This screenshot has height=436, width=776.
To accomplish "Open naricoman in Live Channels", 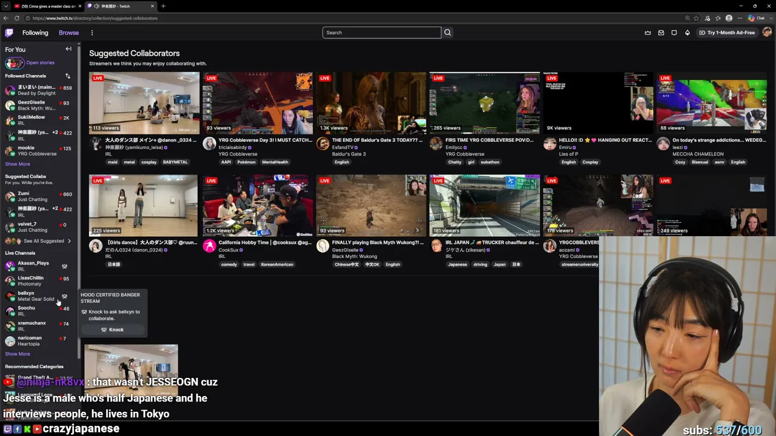I will (38, 341).
